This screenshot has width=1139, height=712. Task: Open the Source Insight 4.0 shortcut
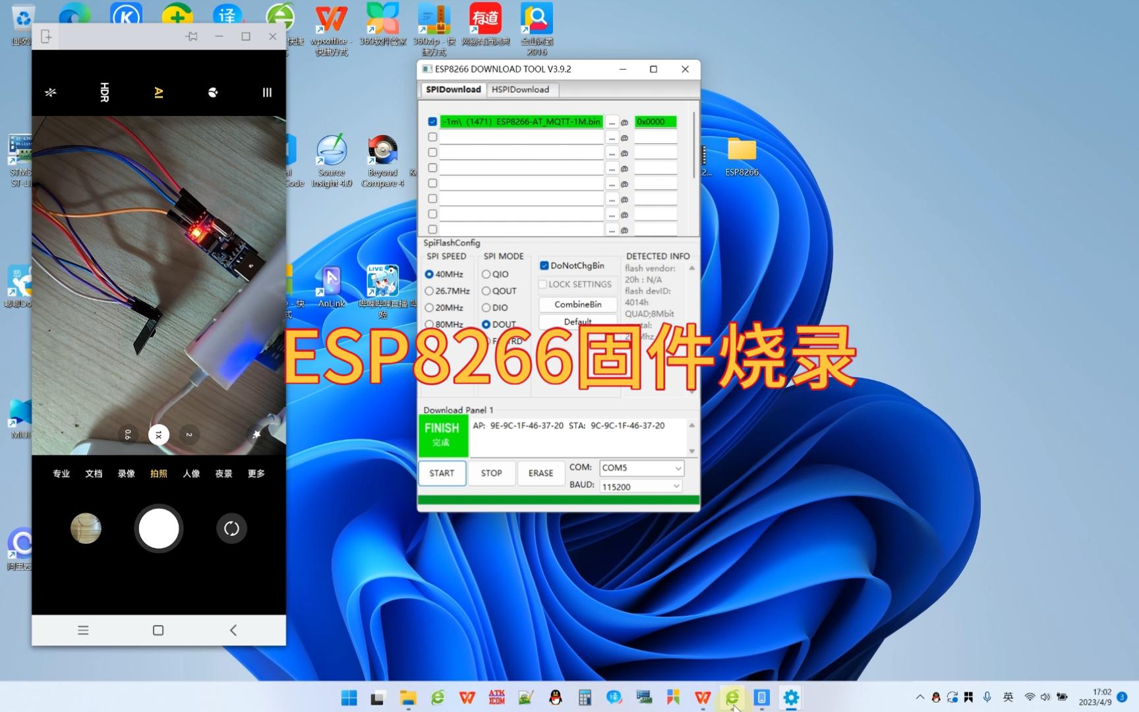pos(332,162)
